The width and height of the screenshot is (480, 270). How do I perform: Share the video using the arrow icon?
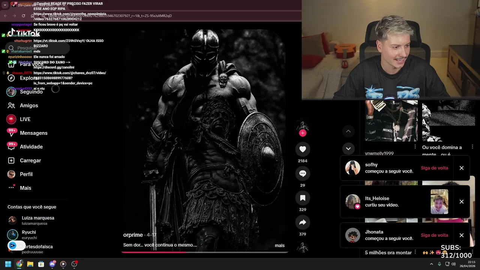(x=303, y=222)
